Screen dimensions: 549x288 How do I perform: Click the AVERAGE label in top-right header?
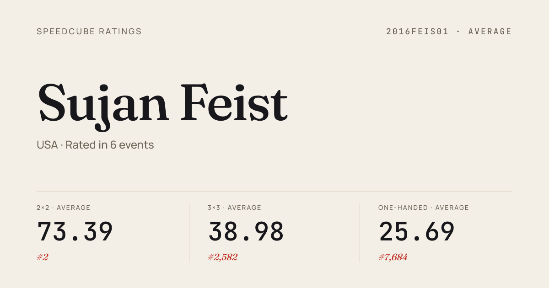[490, 32]
